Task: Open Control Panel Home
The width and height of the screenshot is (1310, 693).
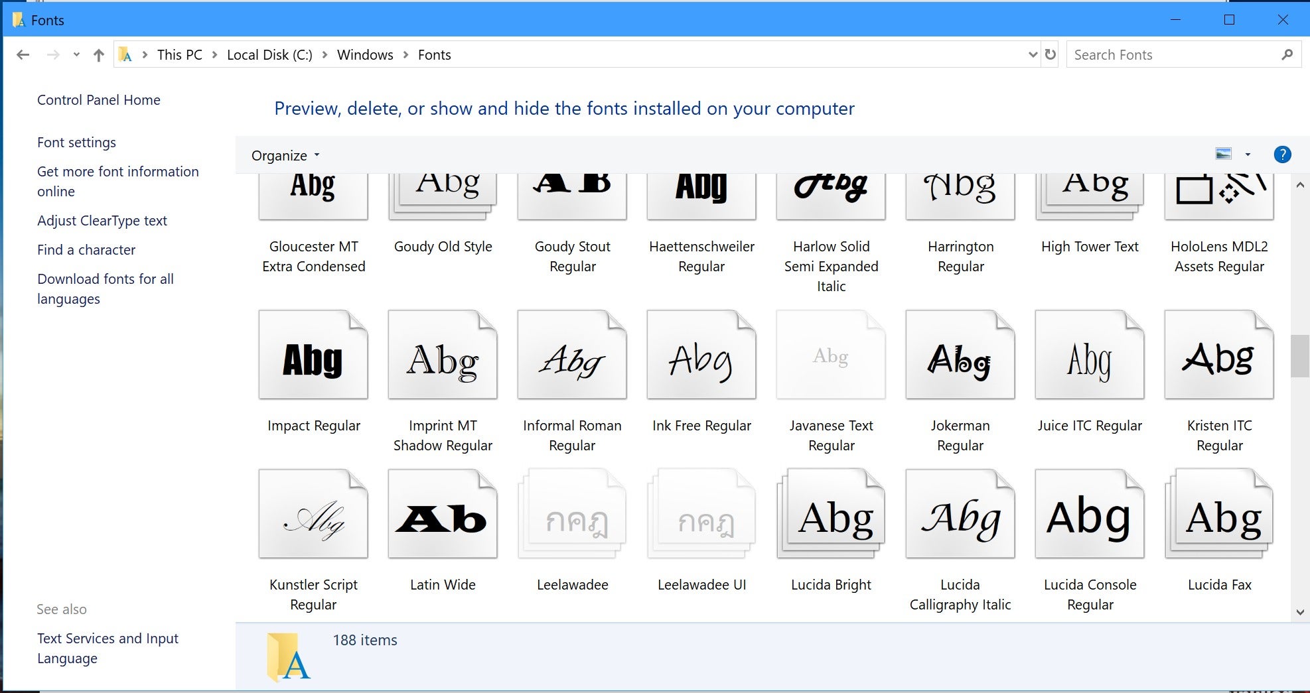Action: [99, 100]
